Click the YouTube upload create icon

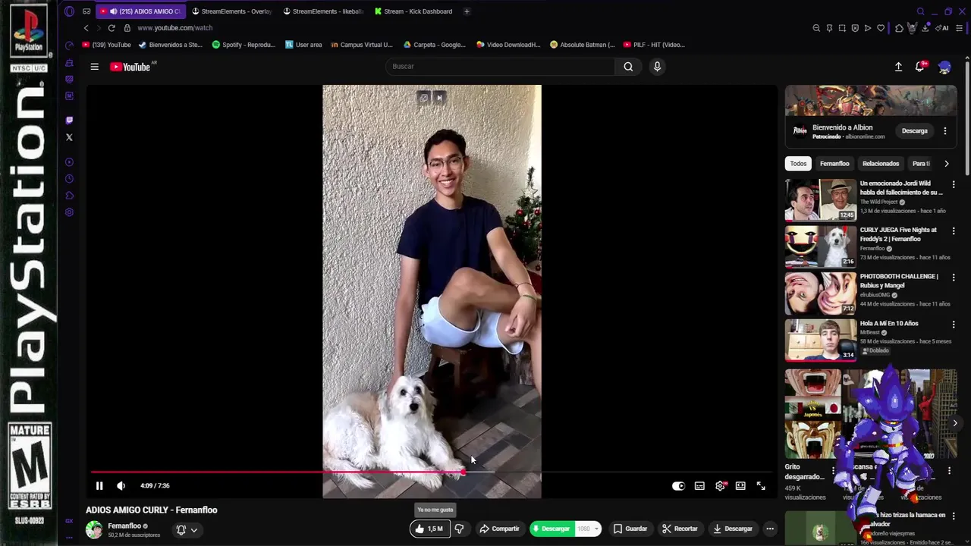pyautogui.click(x=898, y=67)
